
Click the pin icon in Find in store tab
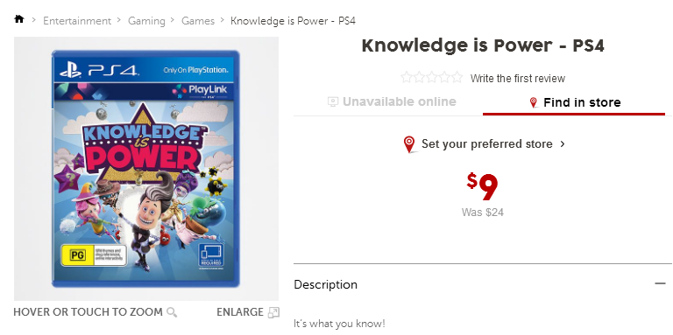click(x=533, y=102)
